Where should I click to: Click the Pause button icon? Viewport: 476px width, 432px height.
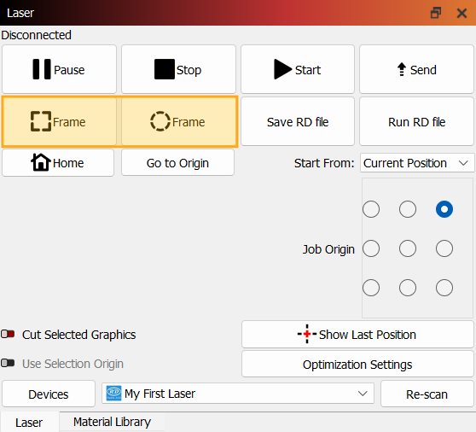coord(42,69)
